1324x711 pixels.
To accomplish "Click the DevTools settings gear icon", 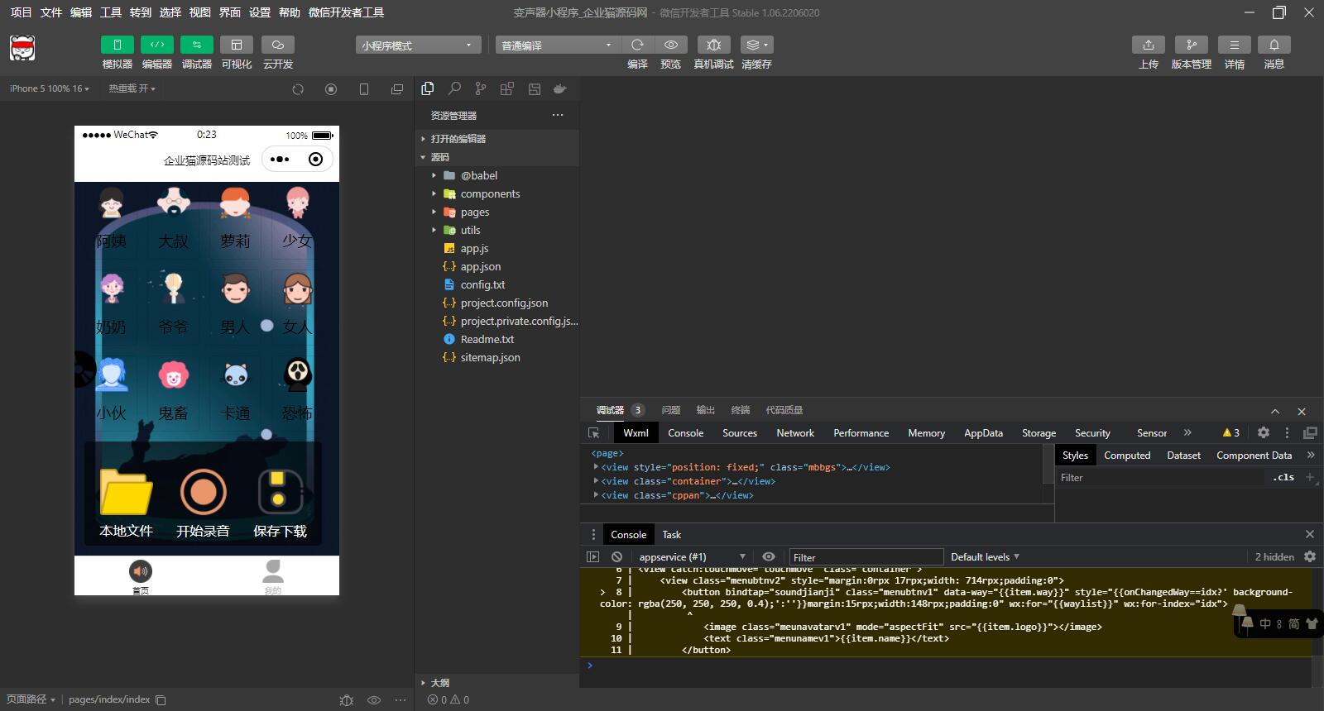I will coord(1263,432).
